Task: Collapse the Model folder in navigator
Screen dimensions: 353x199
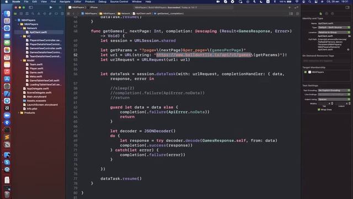Action: [x=22, y=60]
